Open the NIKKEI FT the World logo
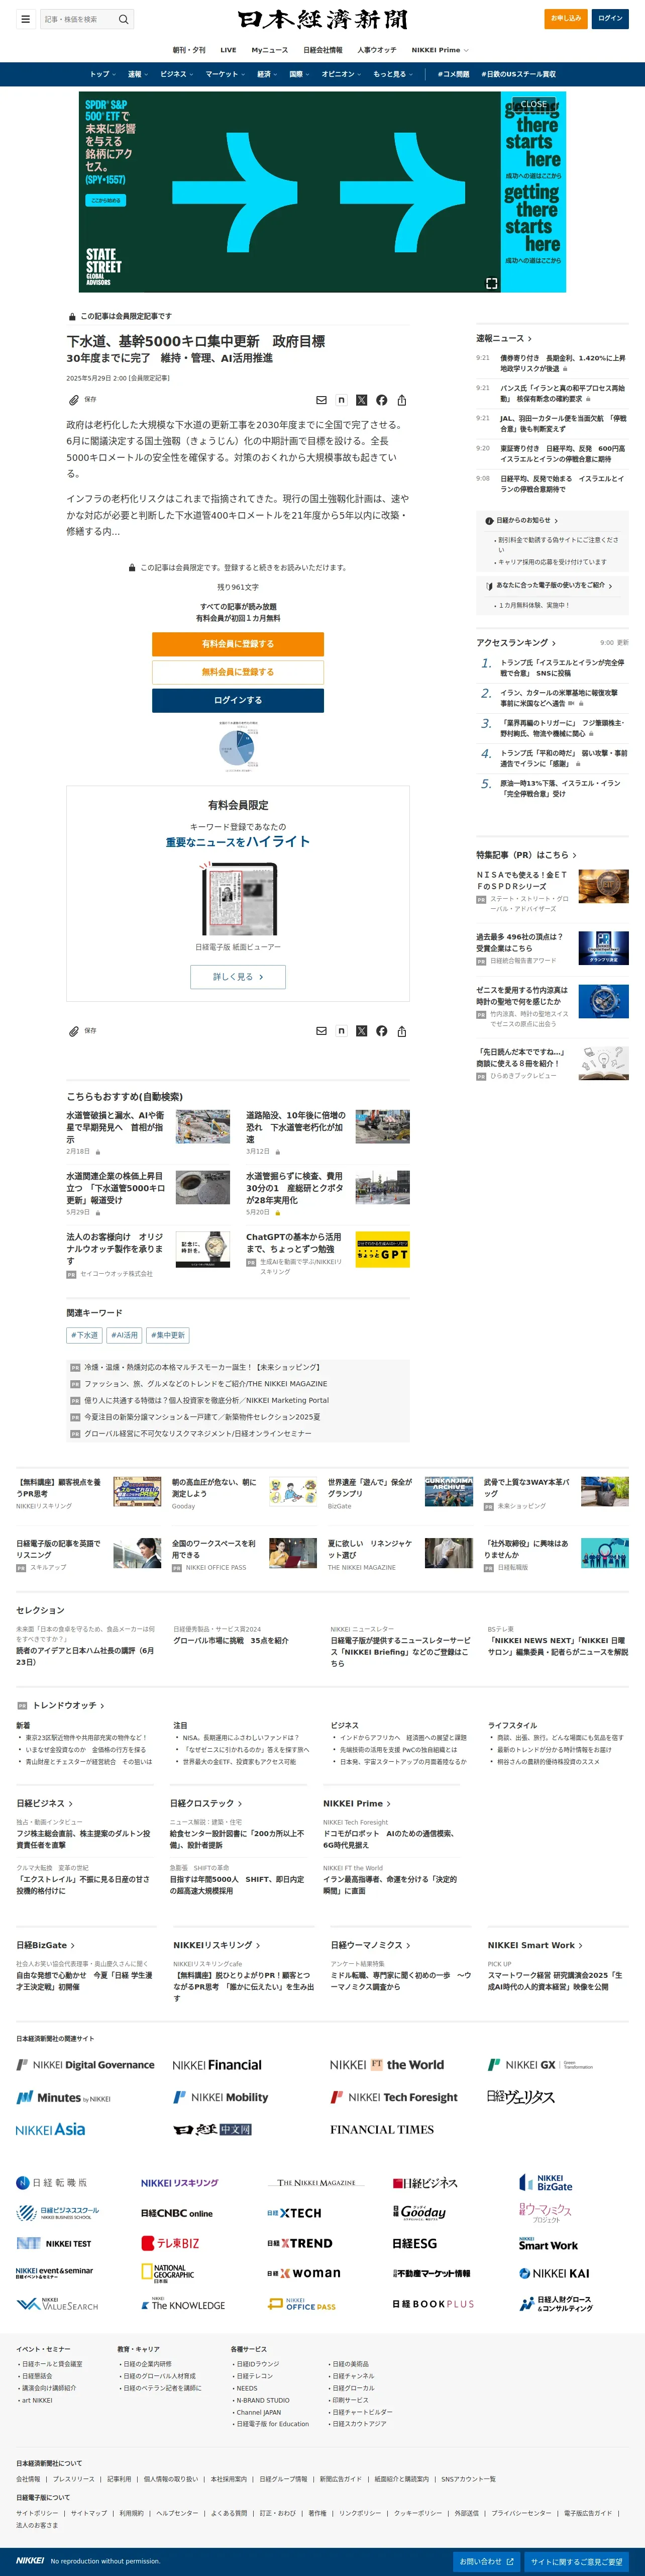645x2576 pixels. [x=387, y=2065]
